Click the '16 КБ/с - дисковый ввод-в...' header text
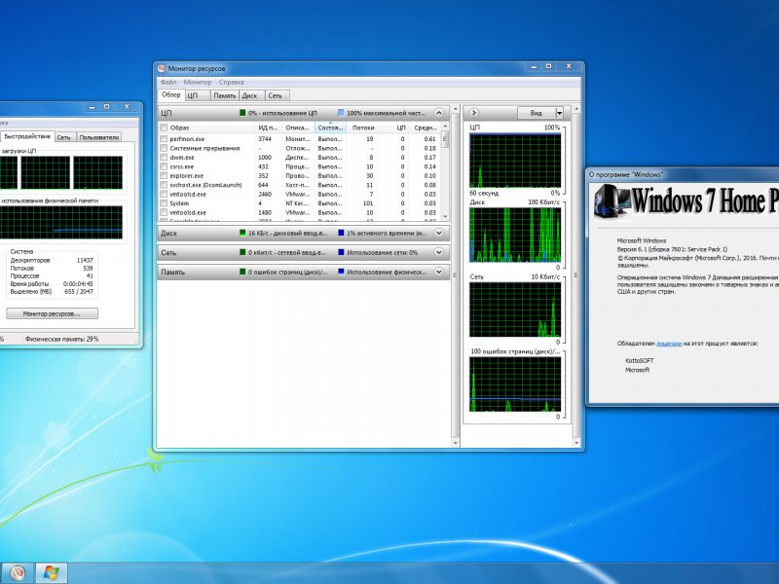Screen dimensions: 779x584 (287, 233)
